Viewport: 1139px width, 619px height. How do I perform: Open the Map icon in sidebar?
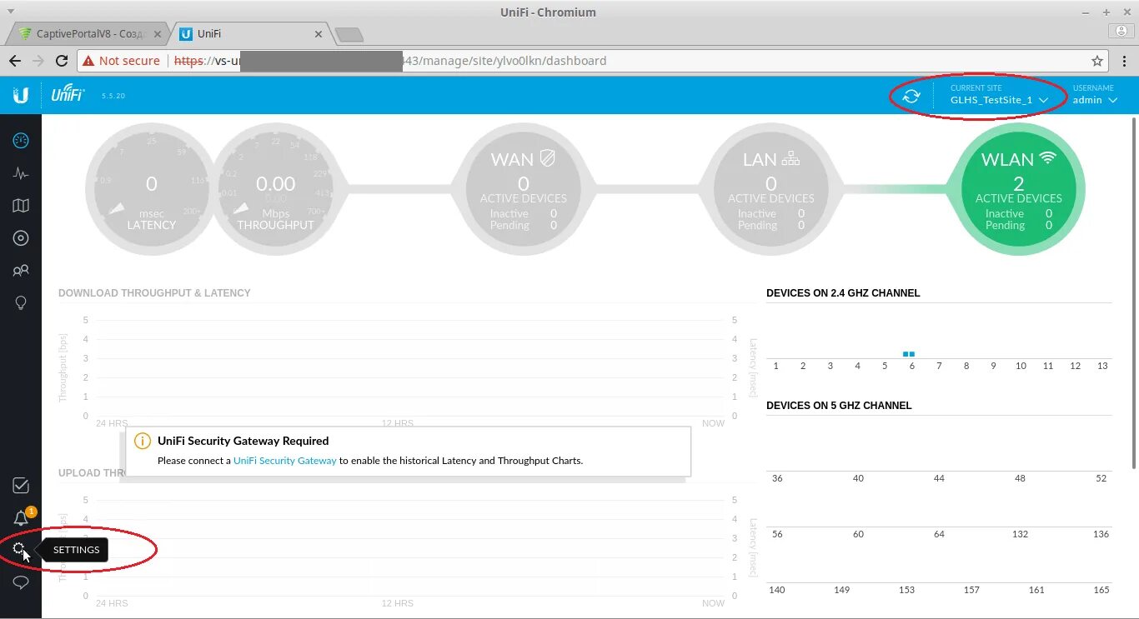click(21, 206)
